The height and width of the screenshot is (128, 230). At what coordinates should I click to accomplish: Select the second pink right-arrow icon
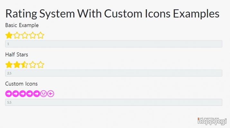coord(15,94)
